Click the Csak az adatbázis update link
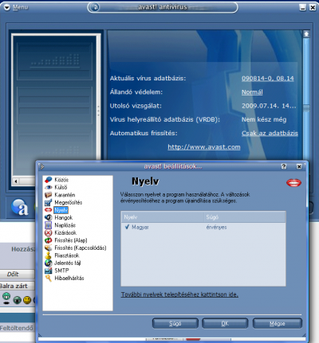The width and height of the screenshot is (319, 343). [270, 133]
